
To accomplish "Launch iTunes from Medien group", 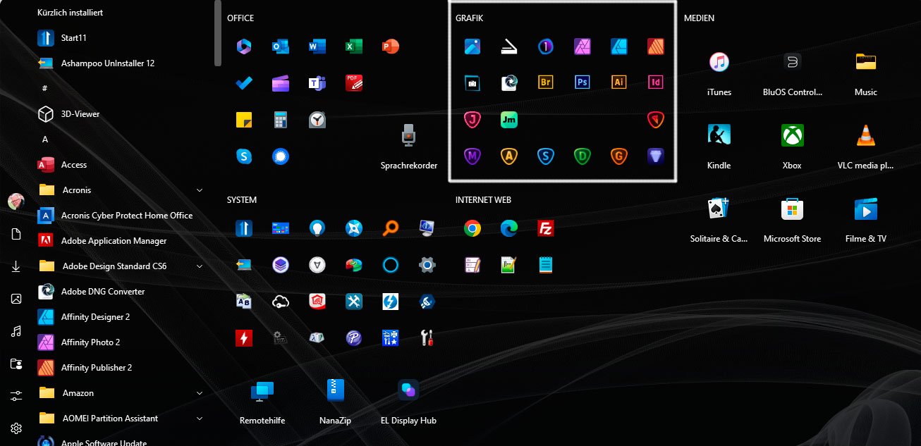I will coord(719,63).
